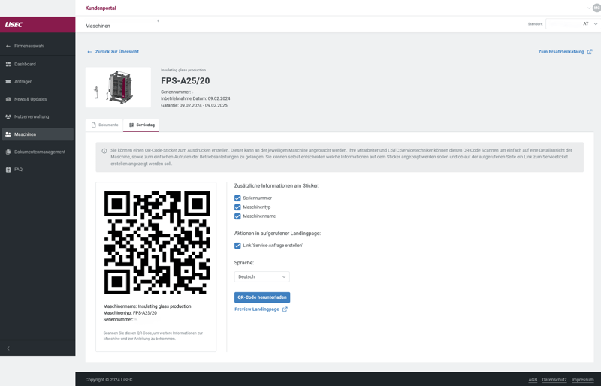Viewport: 601px width, 386px height.
Task: Click the Dokumente tab page icon
Action: (x=93, y=125)
